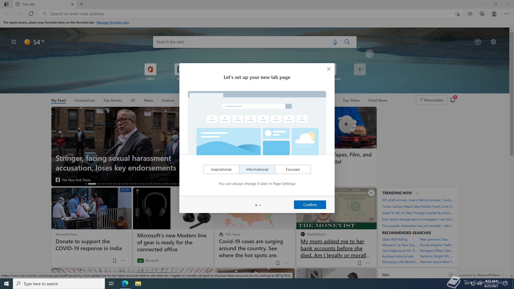The width and height of the screenshot is (514, 289).
Task: Open Task View from taskbar
Action: (111, 284)
